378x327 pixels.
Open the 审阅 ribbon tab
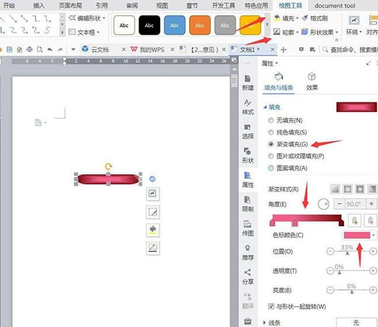pos(132,5)
